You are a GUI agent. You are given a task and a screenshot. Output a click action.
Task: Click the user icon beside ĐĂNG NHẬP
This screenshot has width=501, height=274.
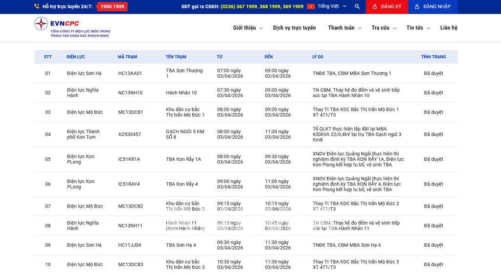[x=417, y=7]
